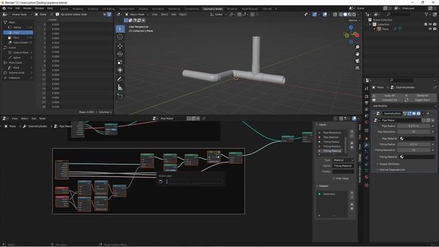
Task: Toggle render camera icon for Plane in outliner
Action: (434, 29)
